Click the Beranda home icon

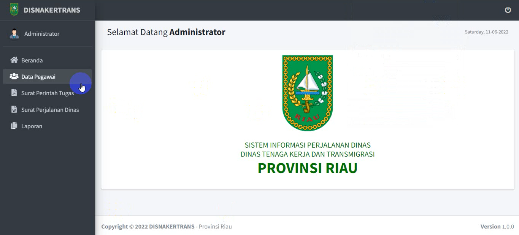(x=14, y=60)
